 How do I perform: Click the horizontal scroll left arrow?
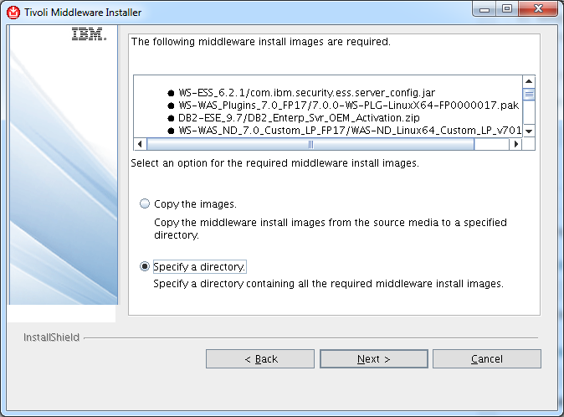pos(140,144)
